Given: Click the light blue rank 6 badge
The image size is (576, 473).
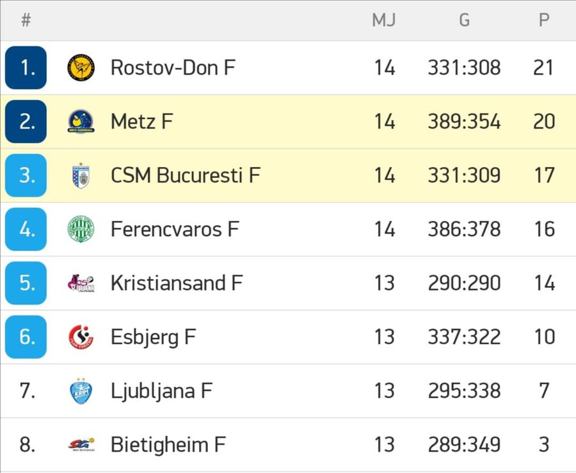Looking at the screenshot, I should 26,337.
